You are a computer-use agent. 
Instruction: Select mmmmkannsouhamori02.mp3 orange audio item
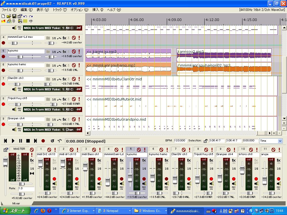point(224,69)
